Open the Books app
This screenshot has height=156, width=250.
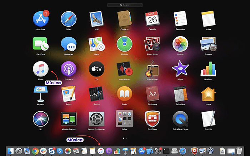pos(125,94)
